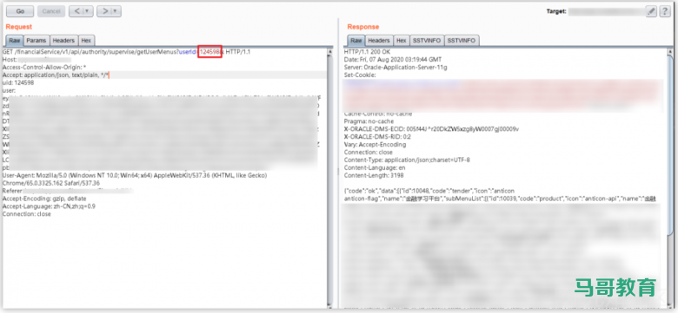Click the Go button to send request
The image size is (678, 313).
[x=20, y=11]
